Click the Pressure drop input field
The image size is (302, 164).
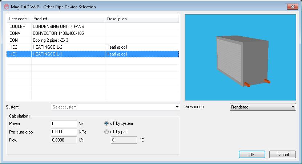coord(64,132)
